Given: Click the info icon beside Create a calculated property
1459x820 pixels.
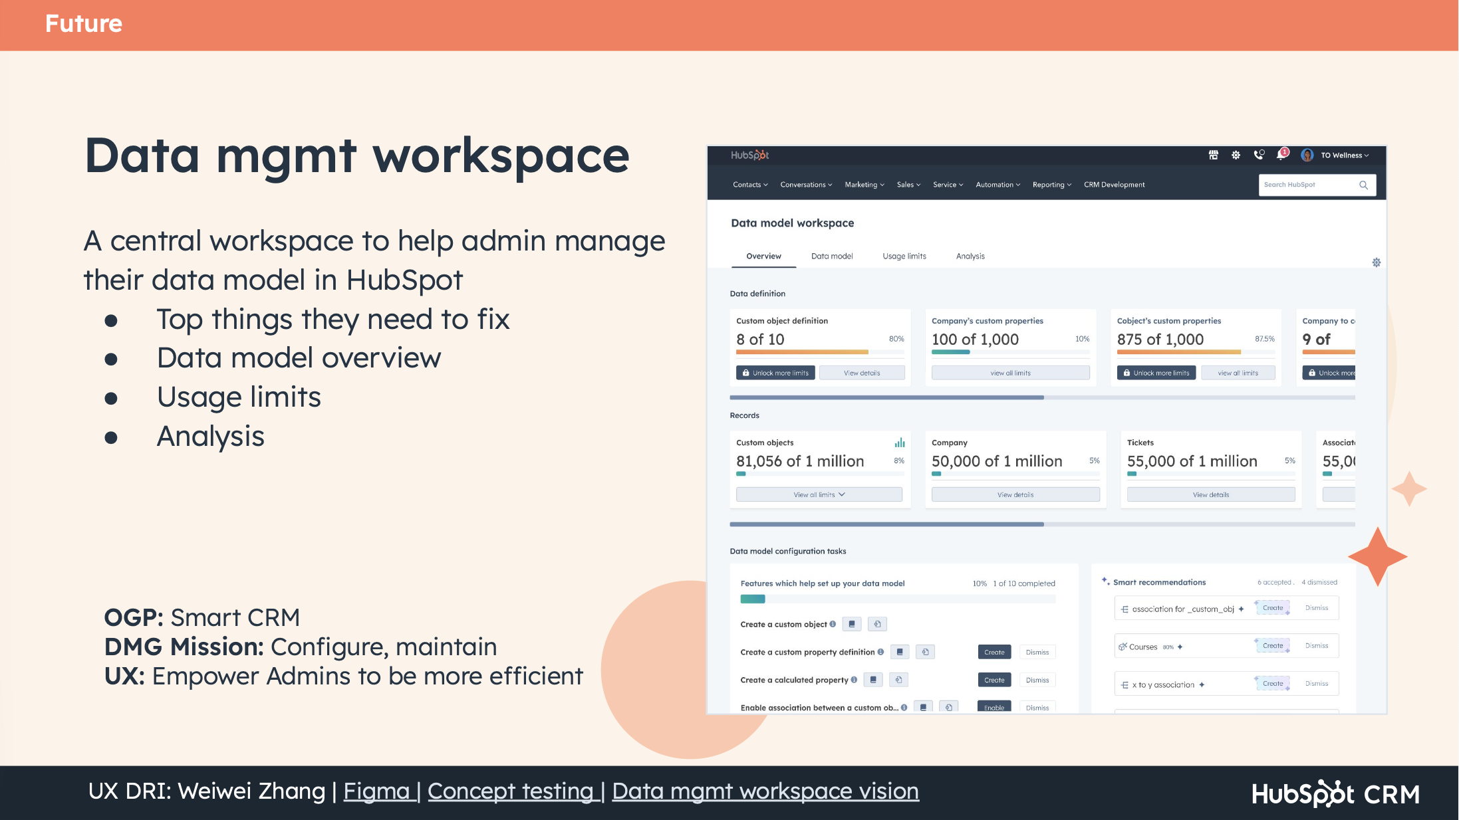Looking at the screenshot, I should pyautogui.click(x=854, y=680).
